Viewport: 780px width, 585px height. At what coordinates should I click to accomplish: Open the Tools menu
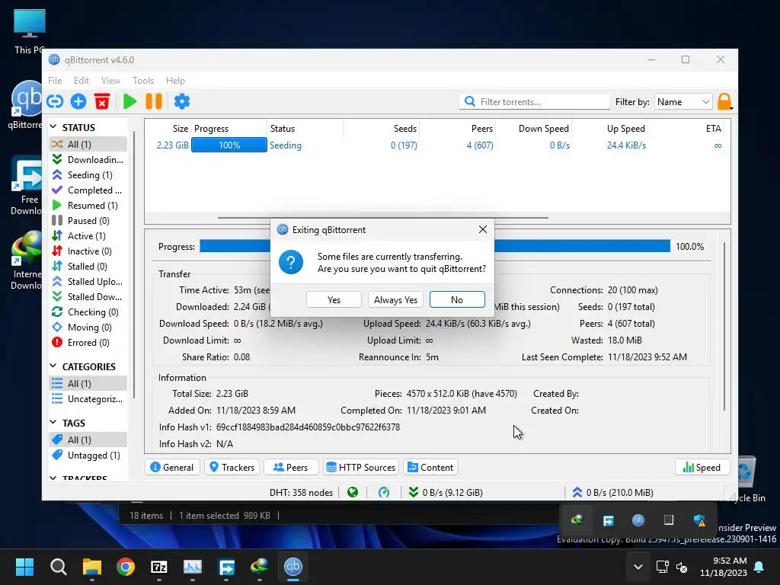[x=142, y=80]
